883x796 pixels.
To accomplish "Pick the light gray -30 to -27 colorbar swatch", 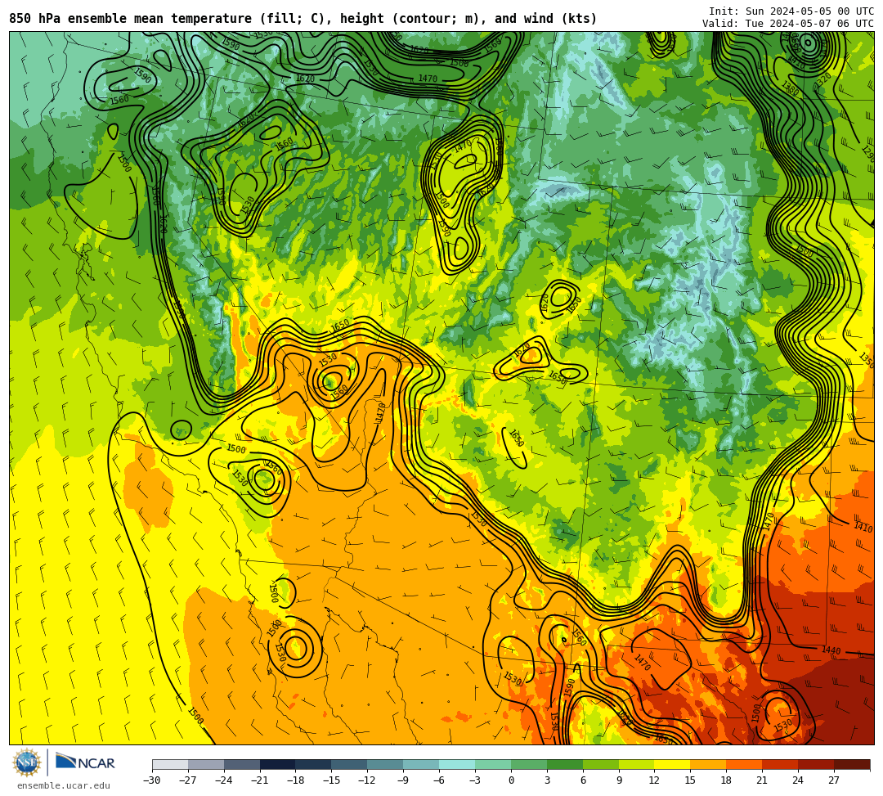I will point(170,764).
